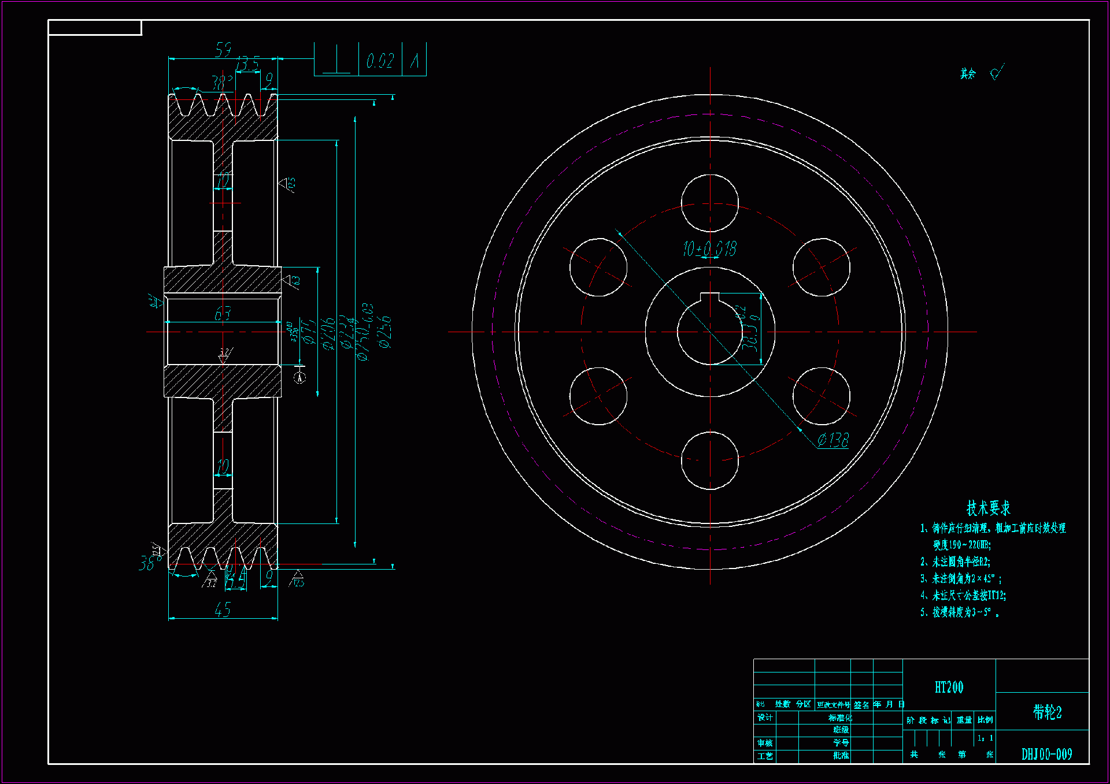
Task: Select the bottom bolt-circle hole
Action: (709, 460)
